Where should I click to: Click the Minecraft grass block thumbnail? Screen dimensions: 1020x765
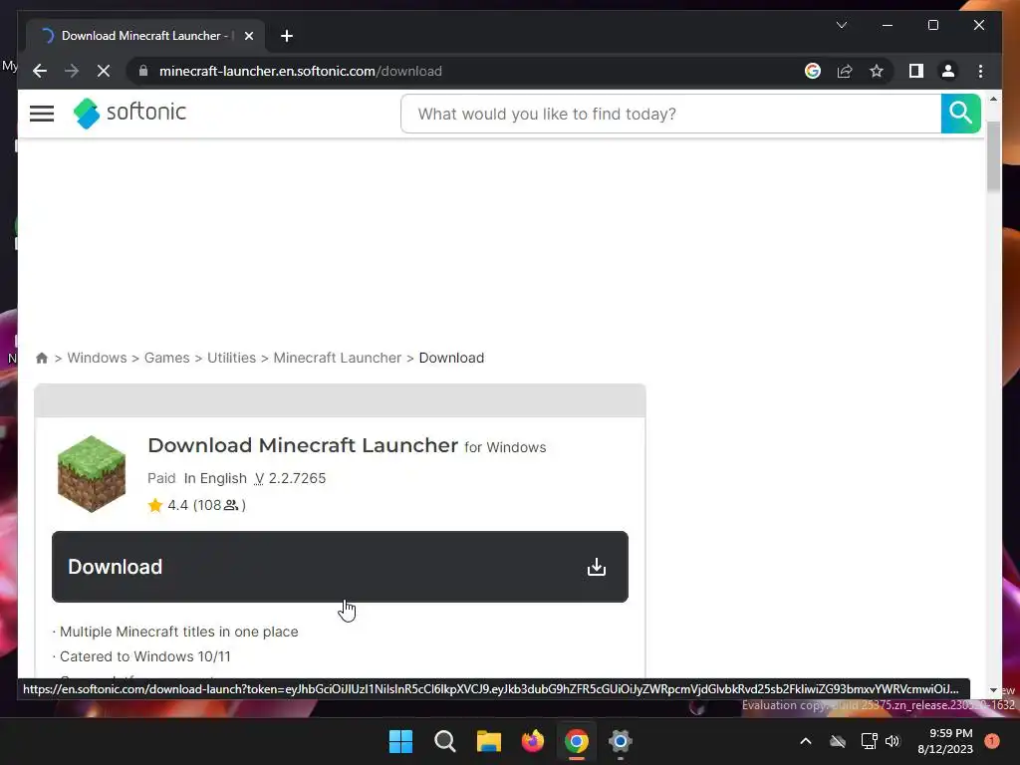point(92,473)
